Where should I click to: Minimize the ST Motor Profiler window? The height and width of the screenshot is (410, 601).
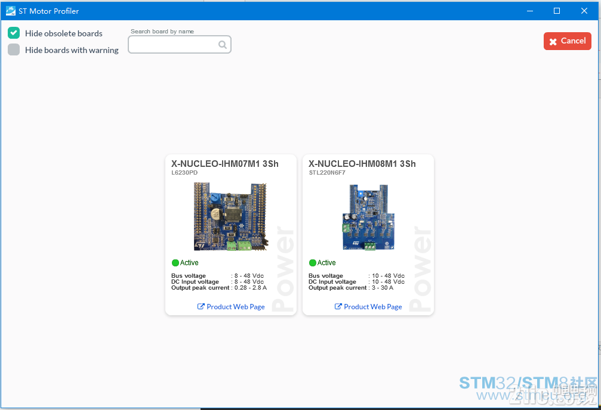(530, 11)
